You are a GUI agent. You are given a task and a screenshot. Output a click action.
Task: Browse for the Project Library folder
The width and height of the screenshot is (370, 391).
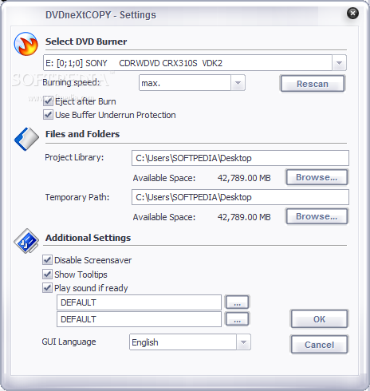pyautogui.click(x=317, y=177)
